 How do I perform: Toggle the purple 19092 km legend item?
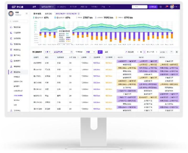click(104, 18)
